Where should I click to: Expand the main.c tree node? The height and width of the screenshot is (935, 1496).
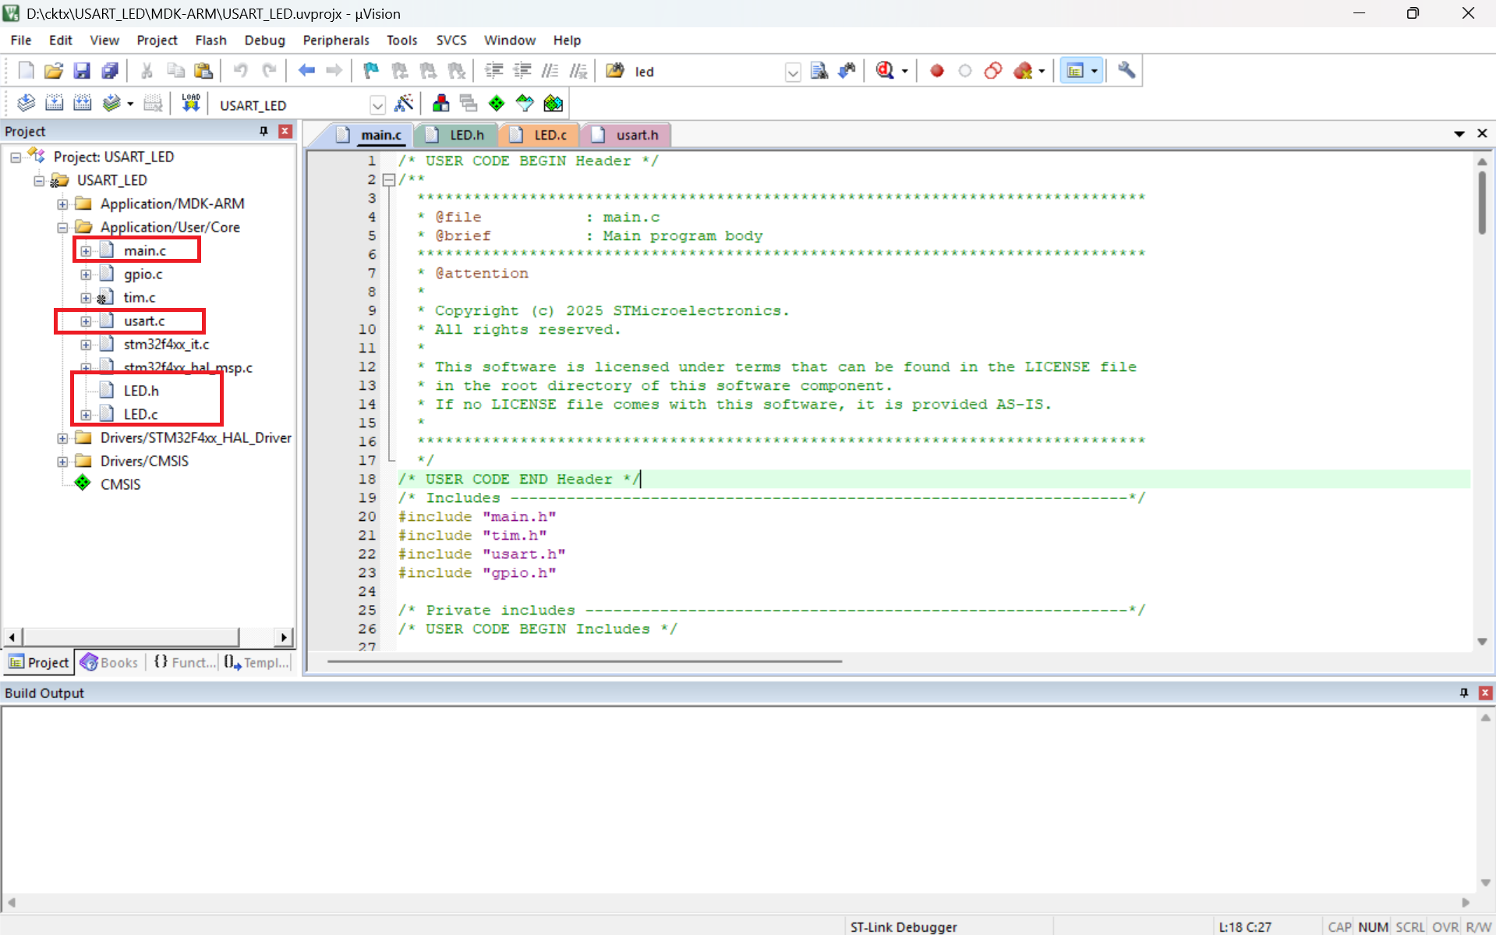[x=86, y=251]
